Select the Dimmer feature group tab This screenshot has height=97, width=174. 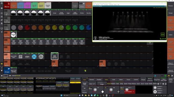[92, 80]
